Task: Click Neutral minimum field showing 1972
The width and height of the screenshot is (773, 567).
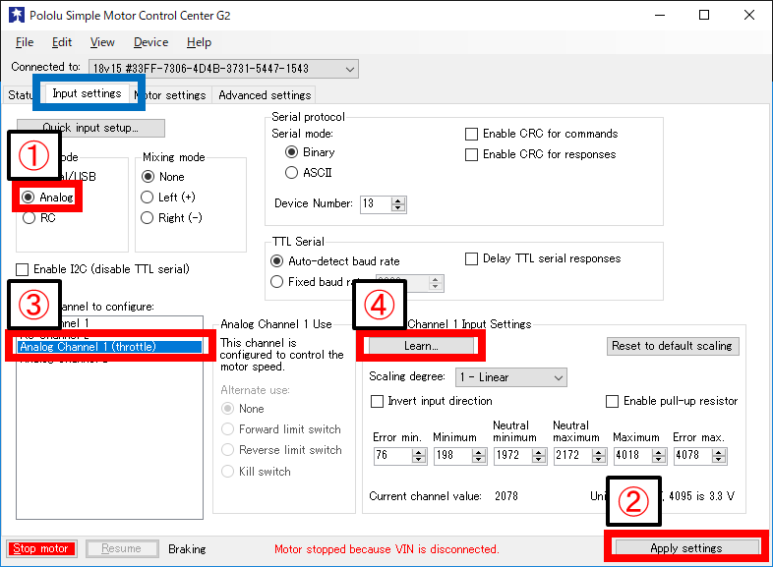Action: [x=513, y=456]
